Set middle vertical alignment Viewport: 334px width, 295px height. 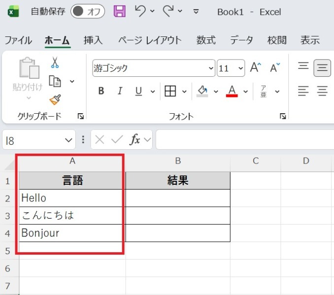click(322, 68)
